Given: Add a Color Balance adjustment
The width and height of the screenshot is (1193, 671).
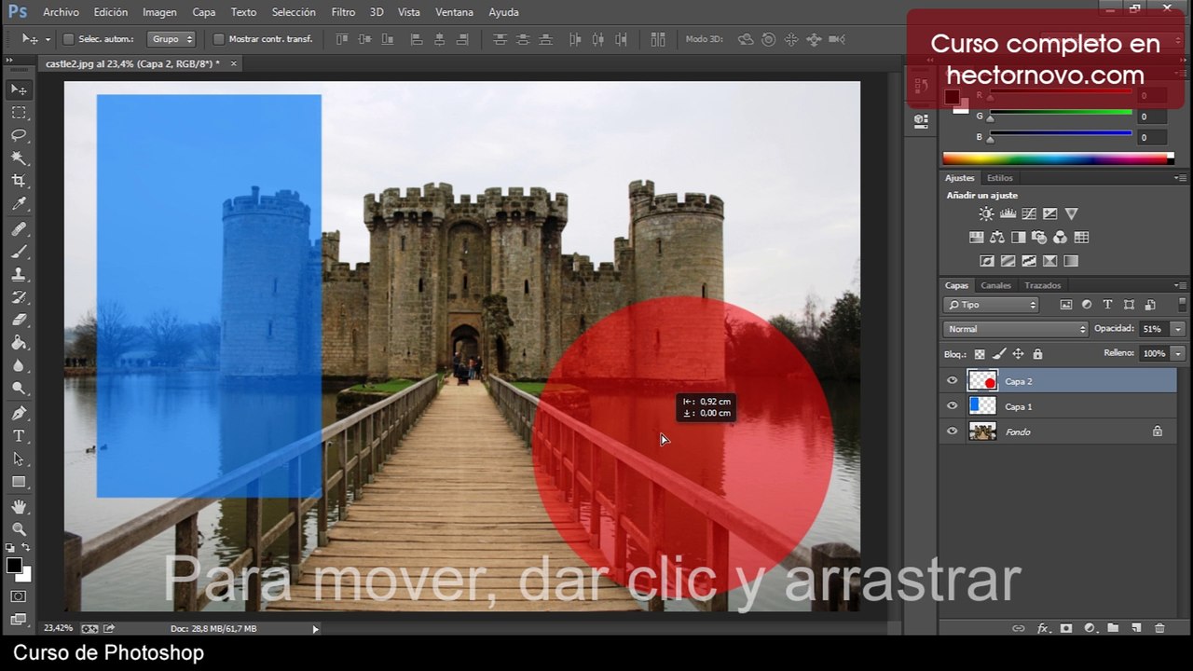Looking at the screenshot, I should tap(997, 238).
